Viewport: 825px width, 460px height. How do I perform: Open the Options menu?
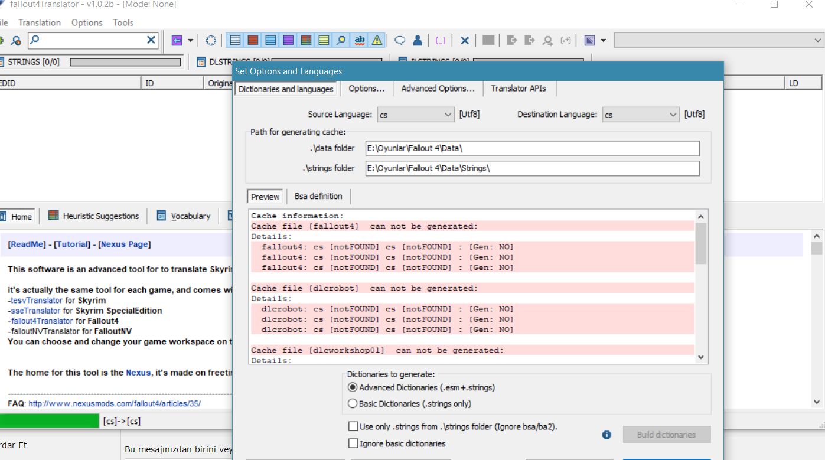click(87, 22)
